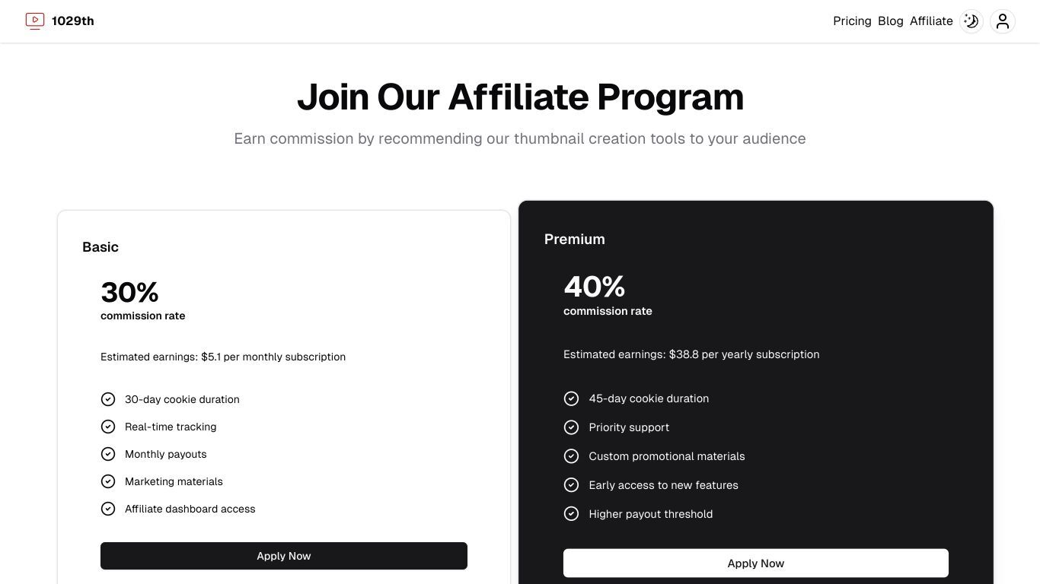Image resolution: width=1040 pixels, height=584 pixels.
Task: Click check icon next to Higher payout threshold
Action: click(571, 514)
